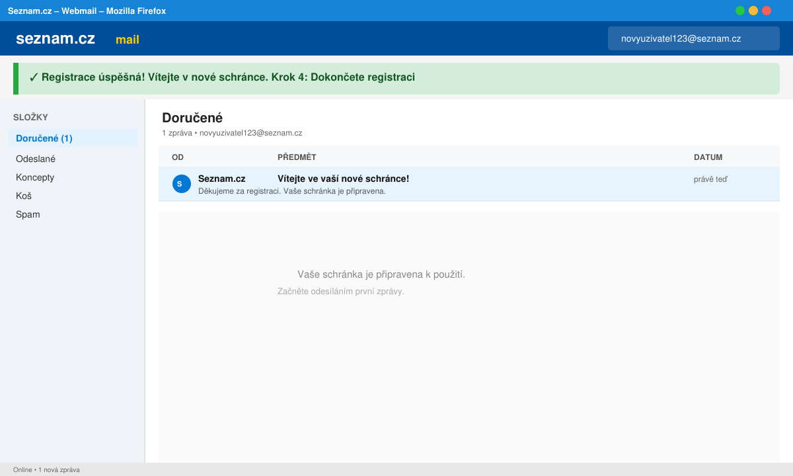
Task: Click the green window control button
Action: coord(740,11)
